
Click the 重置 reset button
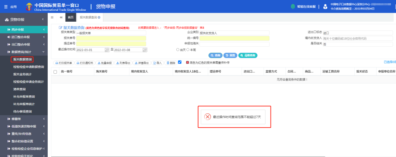(x=230, y=55)
